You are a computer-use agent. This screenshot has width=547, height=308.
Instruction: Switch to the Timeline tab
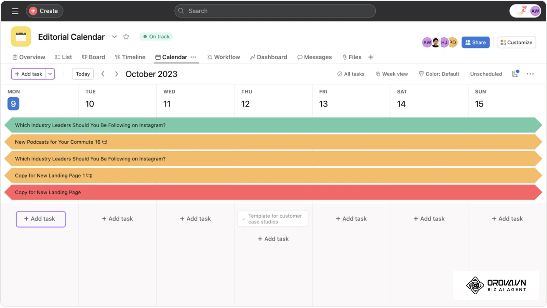click(x=130, y=57)
